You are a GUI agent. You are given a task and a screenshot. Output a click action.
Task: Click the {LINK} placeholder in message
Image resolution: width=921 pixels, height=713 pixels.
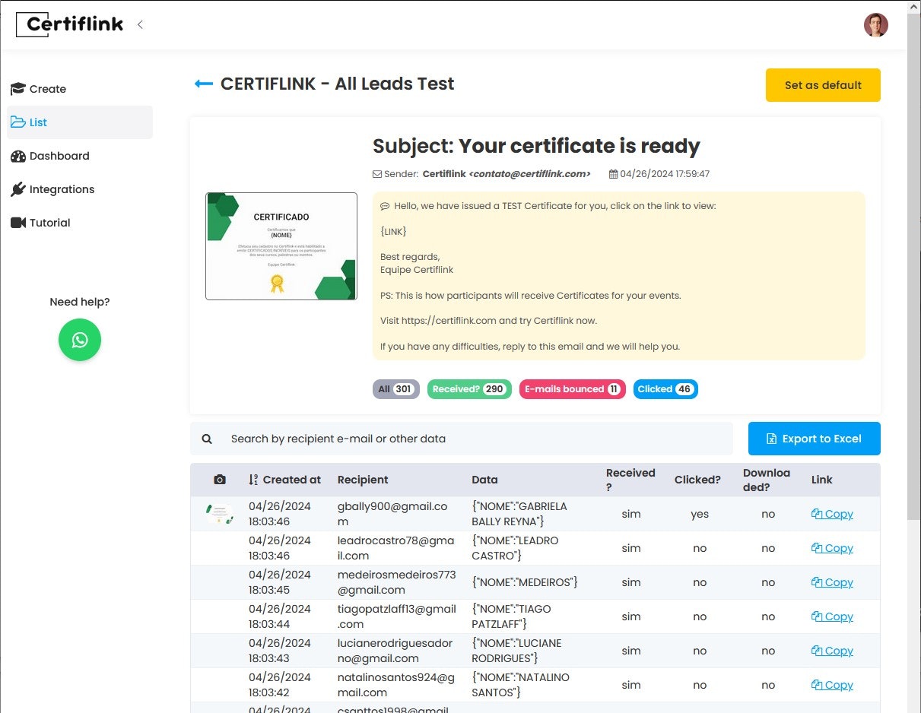pyautogui.click(x=393, y=231)
